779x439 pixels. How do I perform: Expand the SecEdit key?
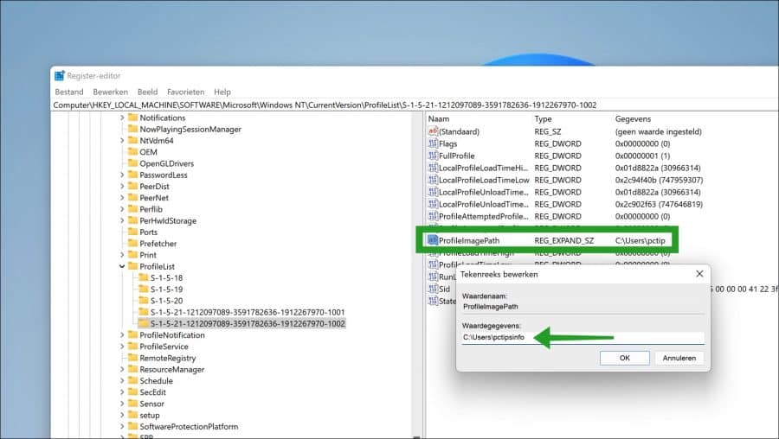[122, 392]
